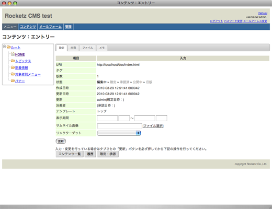Screen dimensions: 272x209
Task: Open the HOME page link
Action: 20,54
